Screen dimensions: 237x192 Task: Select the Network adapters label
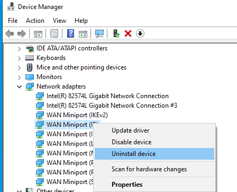[61, 86]
